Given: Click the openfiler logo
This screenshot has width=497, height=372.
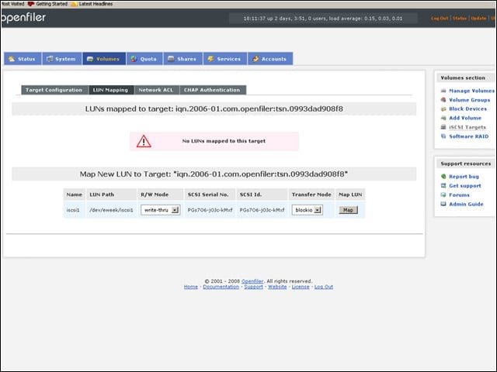Looking at the screenshot, I should (x=23, y=18).
